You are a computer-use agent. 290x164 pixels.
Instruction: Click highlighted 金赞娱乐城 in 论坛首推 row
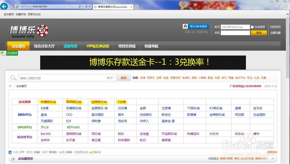[99, 102]
